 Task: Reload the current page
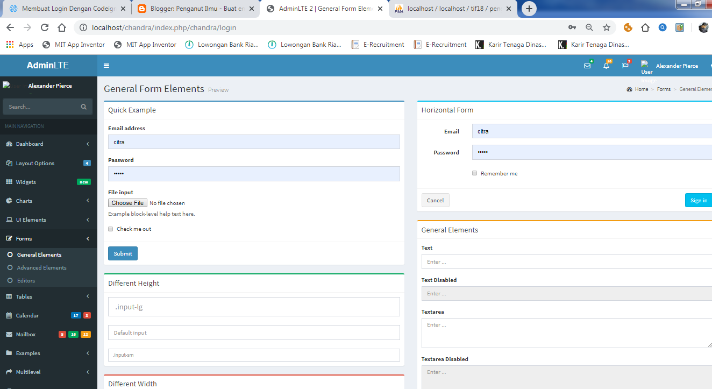(x=45, y=27)
